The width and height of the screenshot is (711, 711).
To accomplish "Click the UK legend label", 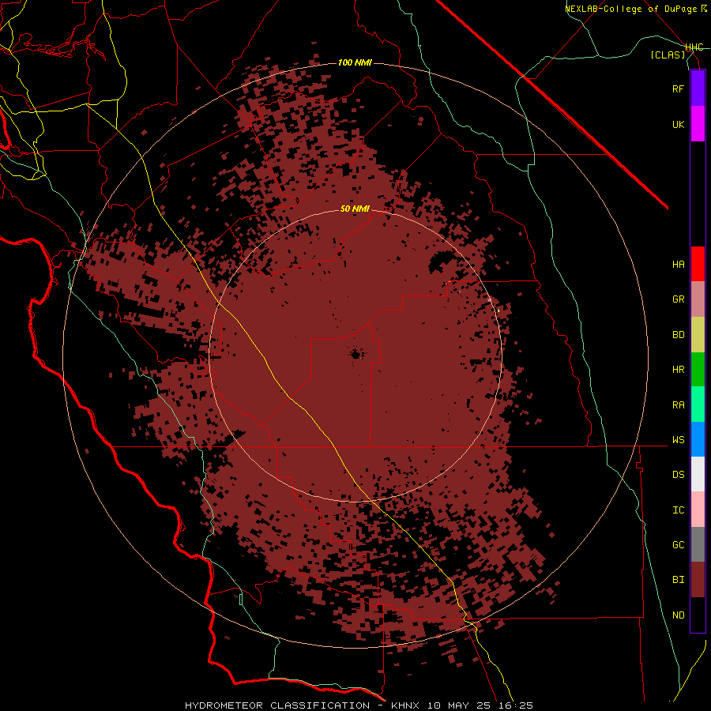I will pyautogui.click(x=679, y=124).
